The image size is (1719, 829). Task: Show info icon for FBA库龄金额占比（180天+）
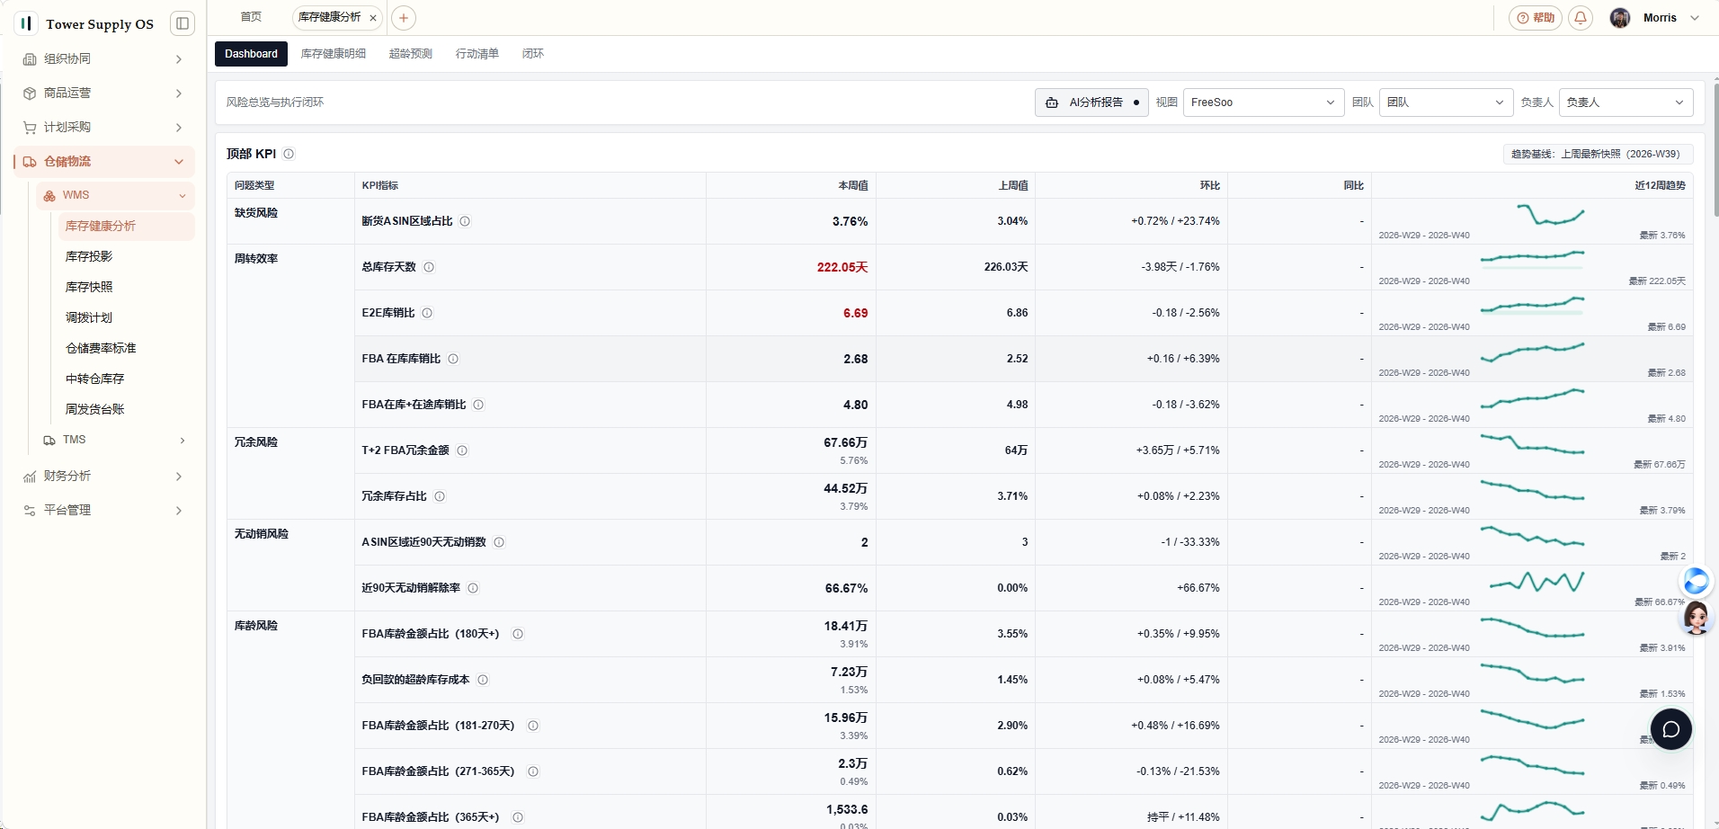tap(518, 634)
